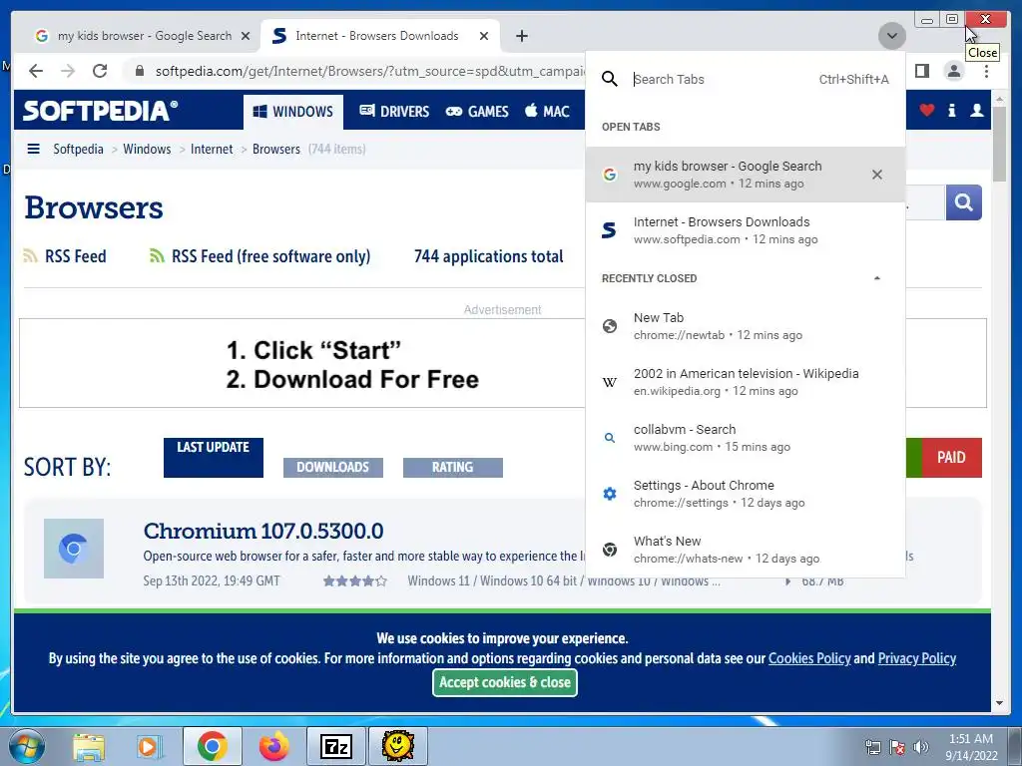Close the 'my kids browser' tab

246,36
